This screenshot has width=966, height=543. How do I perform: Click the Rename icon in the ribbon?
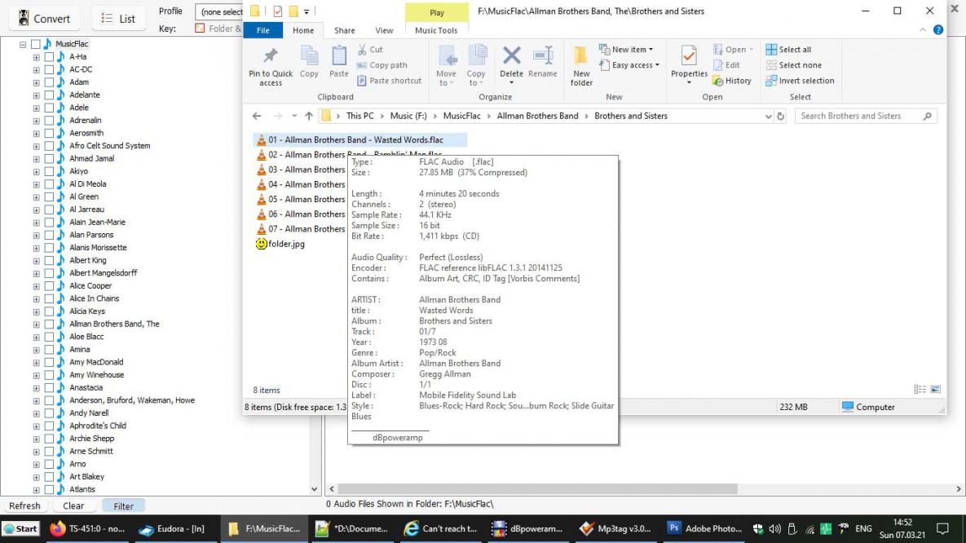543,57
